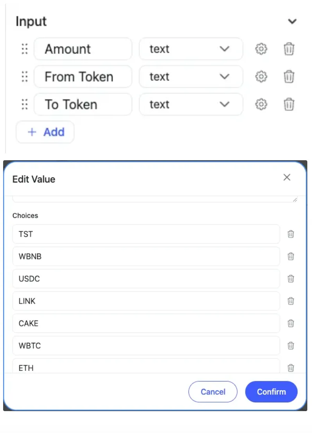Open the To Token type dropdown
This screenshot has height=433, width=312.
pyautogui.click(x=191, y=104)
